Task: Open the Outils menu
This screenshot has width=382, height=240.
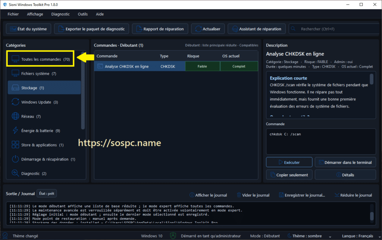Action: [x=82, y=14]
